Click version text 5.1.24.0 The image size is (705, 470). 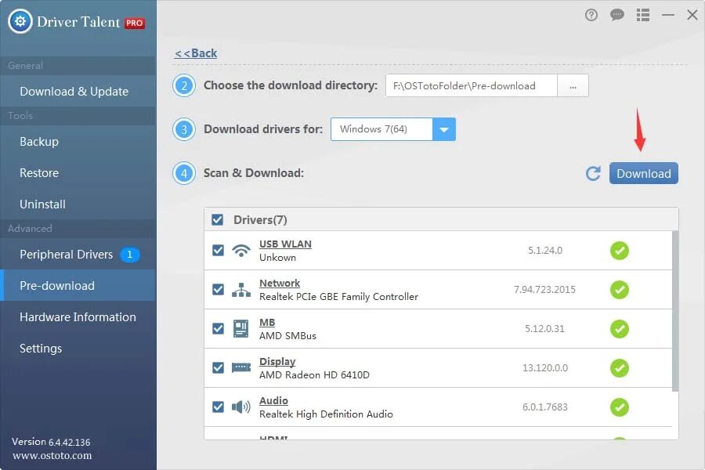pos(545,251)
